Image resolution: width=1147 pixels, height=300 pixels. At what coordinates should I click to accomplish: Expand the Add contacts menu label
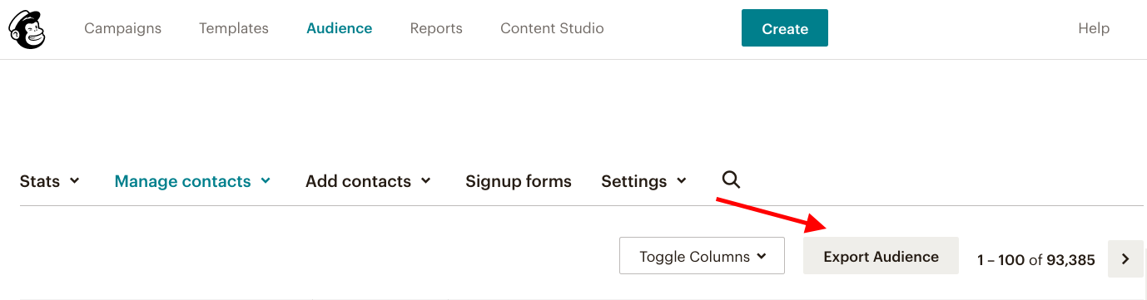pos(358,181)
